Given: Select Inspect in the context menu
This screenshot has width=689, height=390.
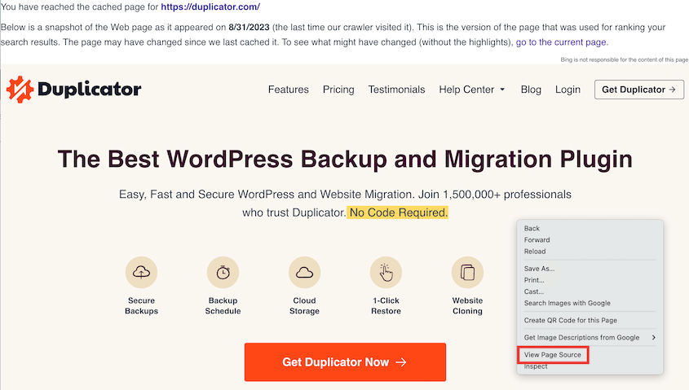Looking at the screenshot, I should point(536,366).
